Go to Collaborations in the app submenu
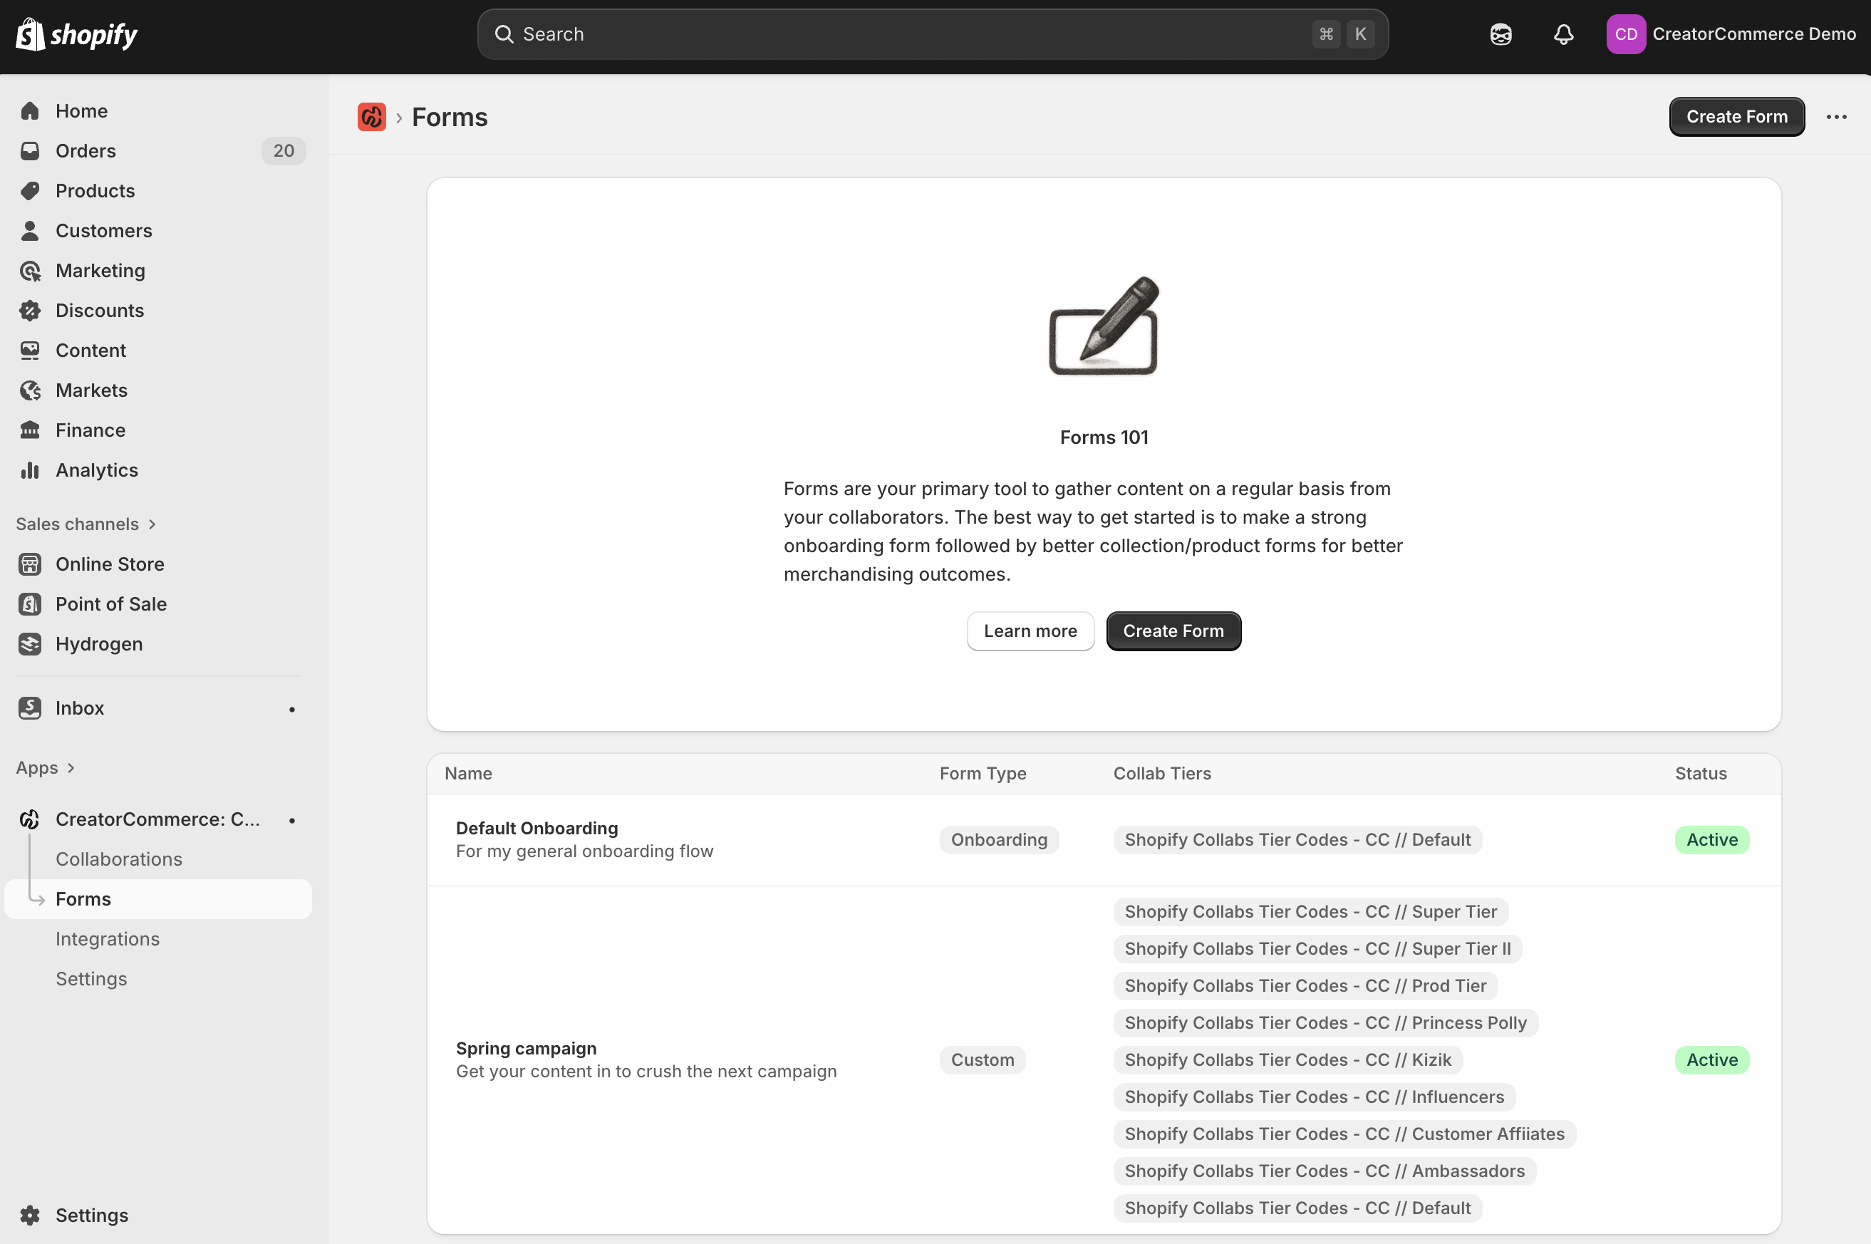This screenshot has height=1244, width=1871. [119, 859]
